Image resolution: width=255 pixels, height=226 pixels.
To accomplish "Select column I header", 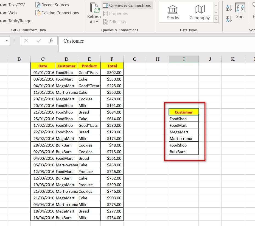I will (184, 59).
